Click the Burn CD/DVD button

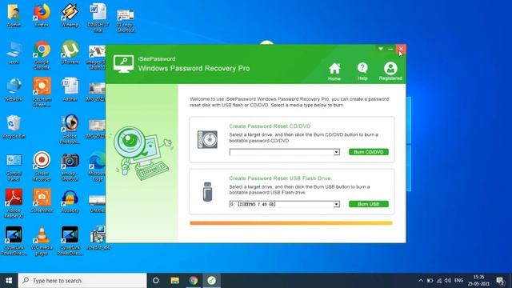(368, 152)
